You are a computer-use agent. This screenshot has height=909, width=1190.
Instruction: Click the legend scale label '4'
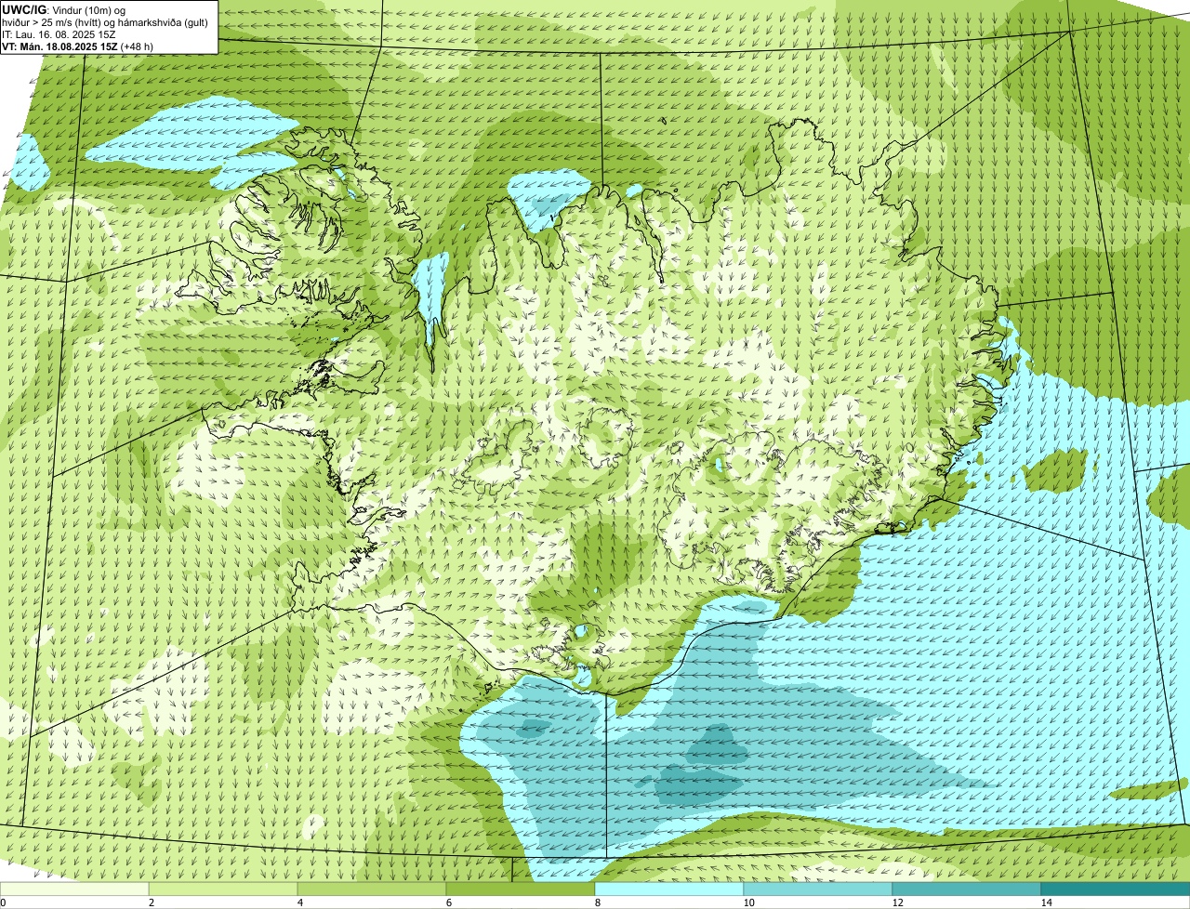[300, 902]
